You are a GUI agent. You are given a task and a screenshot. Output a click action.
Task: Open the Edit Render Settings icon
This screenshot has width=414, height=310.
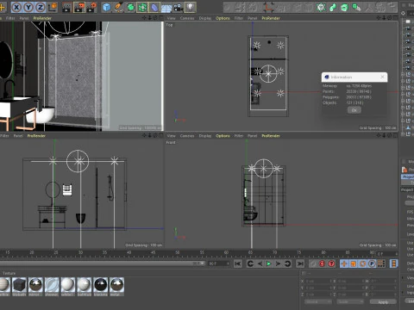tap(91, 7)
